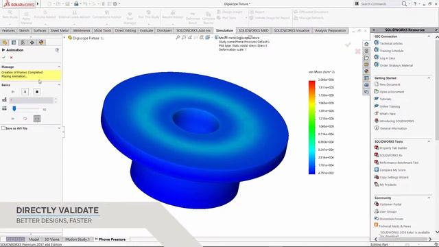This screenshot has height=247, width=439.
Task: Open File Explorer task pane icon
Action: click(x=366, y=58)
